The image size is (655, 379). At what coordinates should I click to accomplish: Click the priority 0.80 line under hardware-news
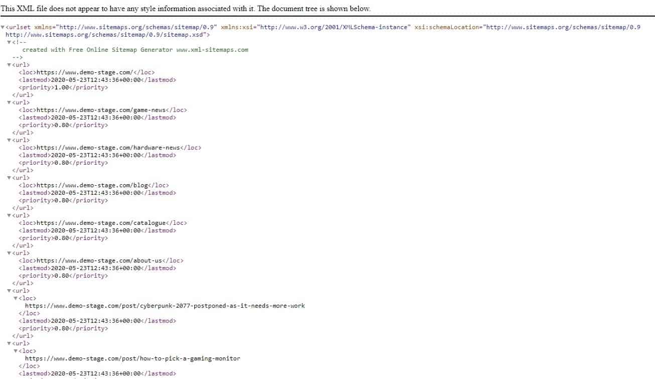click(x=63, y=163)
